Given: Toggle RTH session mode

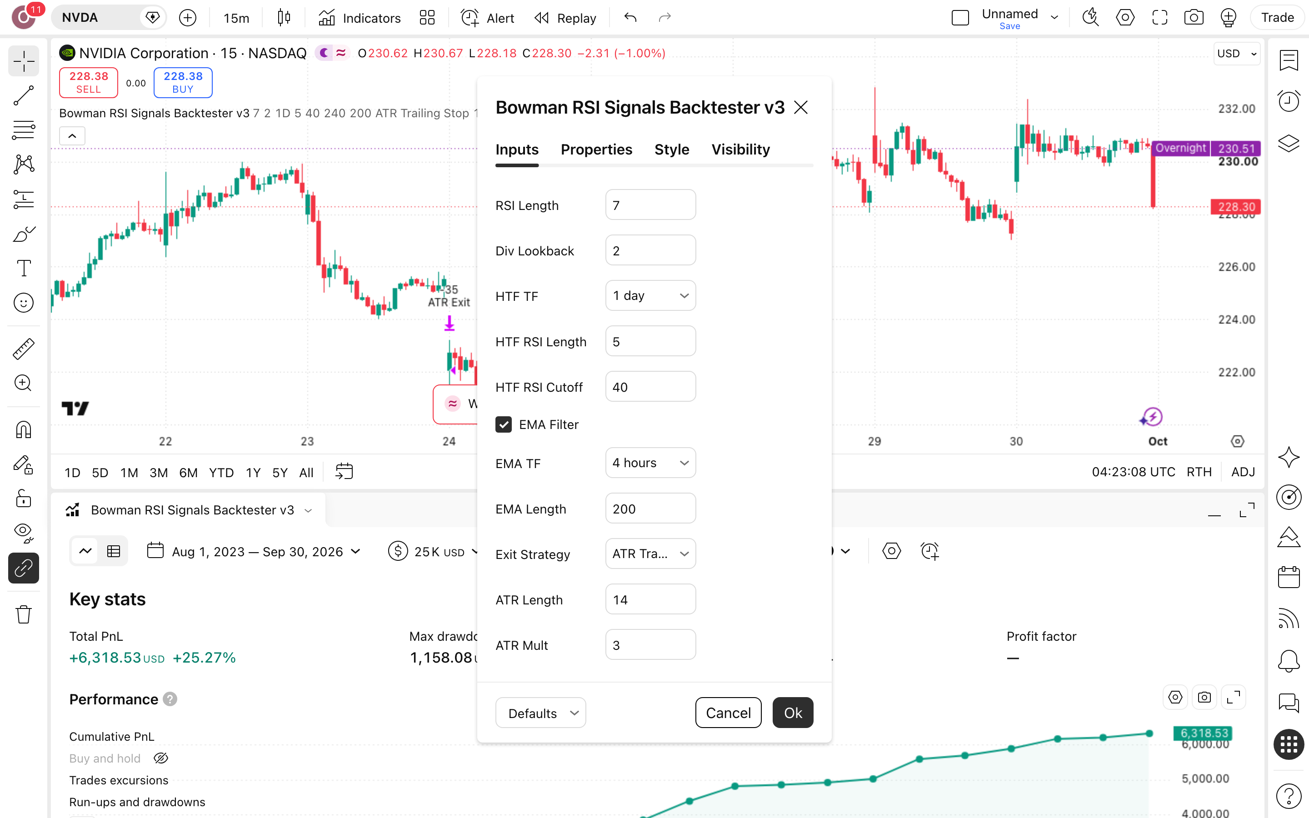Looking at the screenshot, I should click(1198, 472).
